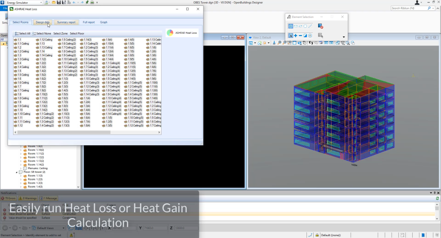This screenshot has width=441, height=238.
Task: Open file from quick access toolbar
Action: coord(54,3)
